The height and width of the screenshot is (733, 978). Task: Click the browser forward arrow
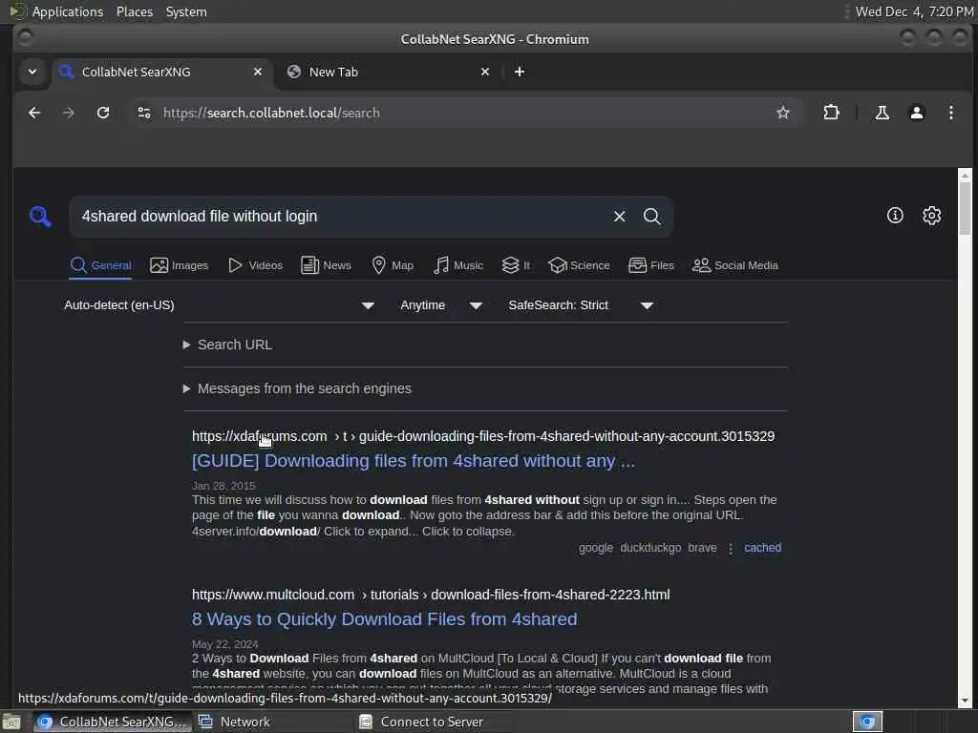tap(69, 113)
